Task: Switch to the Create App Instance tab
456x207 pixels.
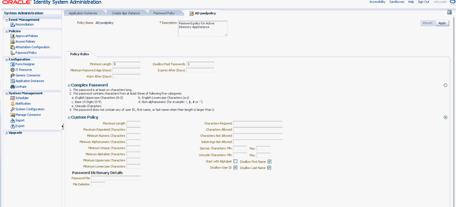Action: 126,14
